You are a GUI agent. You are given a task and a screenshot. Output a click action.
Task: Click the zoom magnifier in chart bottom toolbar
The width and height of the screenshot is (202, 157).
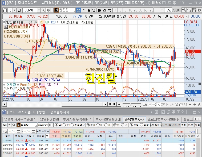[186, 104]
